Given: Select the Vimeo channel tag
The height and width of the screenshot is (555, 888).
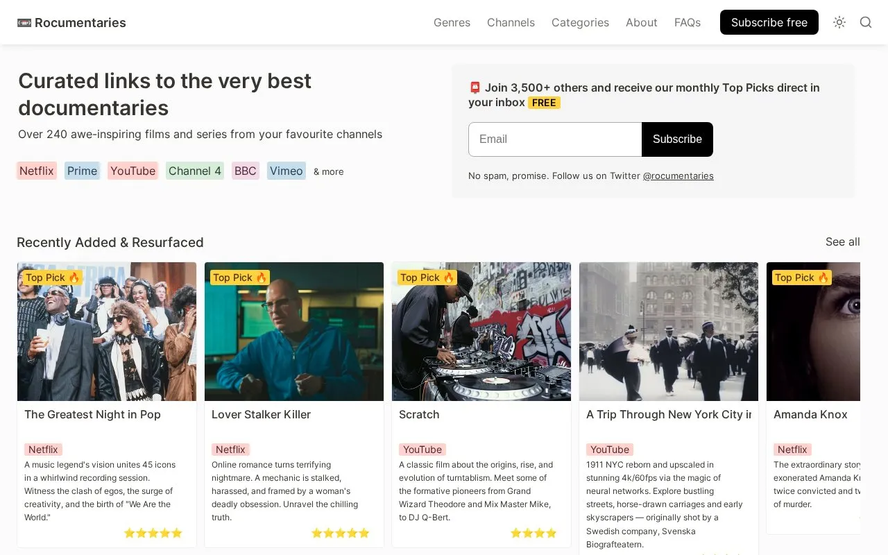Looking at the screenshot, I should pyautogui.click(x=287, y=171).
